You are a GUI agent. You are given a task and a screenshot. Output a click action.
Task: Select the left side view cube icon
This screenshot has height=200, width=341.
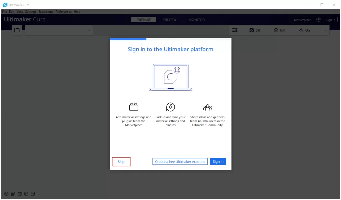point(26,194)
